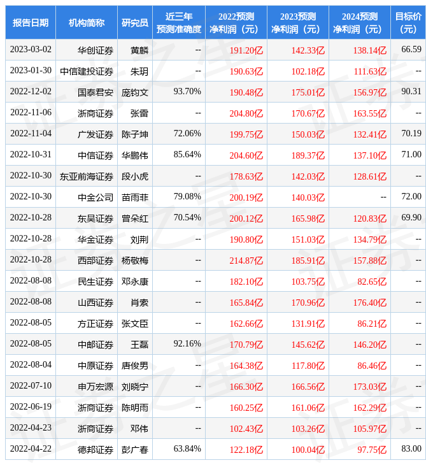Screen dimensions: 426x465
Task: Click the value 204.80亿
Action: (x=246, y=113)
